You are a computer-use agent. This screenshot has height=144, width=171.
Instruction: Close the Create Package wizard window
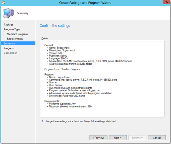(166, 2)
